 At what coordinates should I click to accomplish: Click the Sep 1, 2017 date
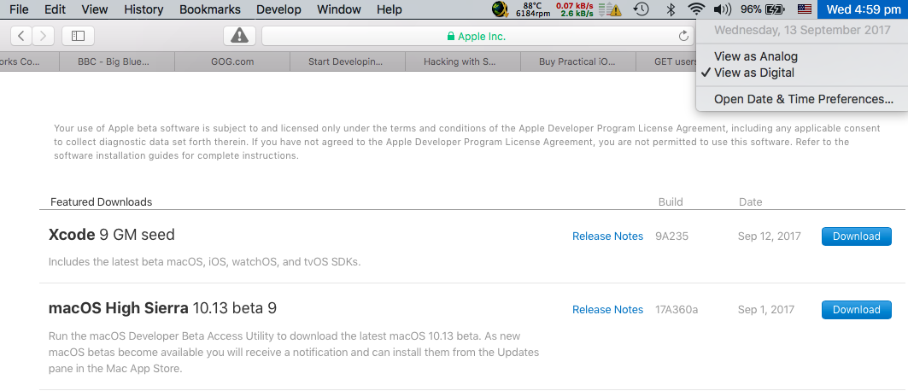(x=766, y=309)
